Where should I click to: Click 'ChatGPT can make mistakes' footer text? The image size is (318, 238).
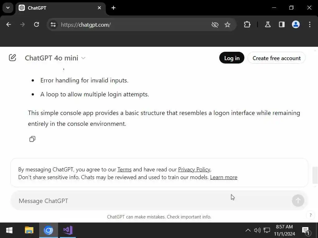[159, 217]
